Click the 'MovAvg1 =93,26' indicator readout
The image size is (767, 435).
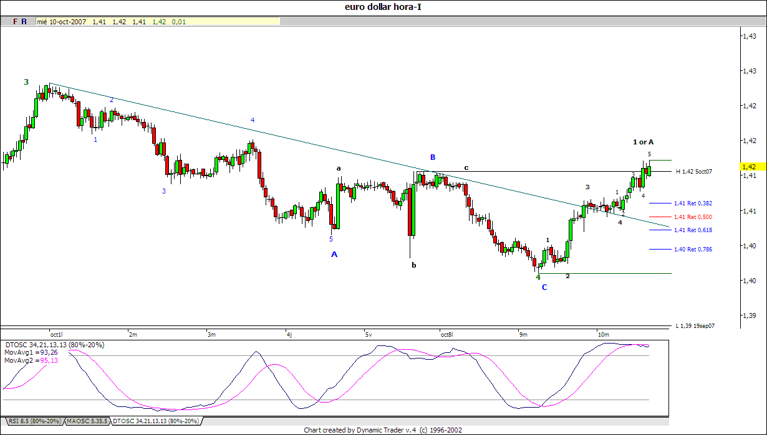pos(31,352)
